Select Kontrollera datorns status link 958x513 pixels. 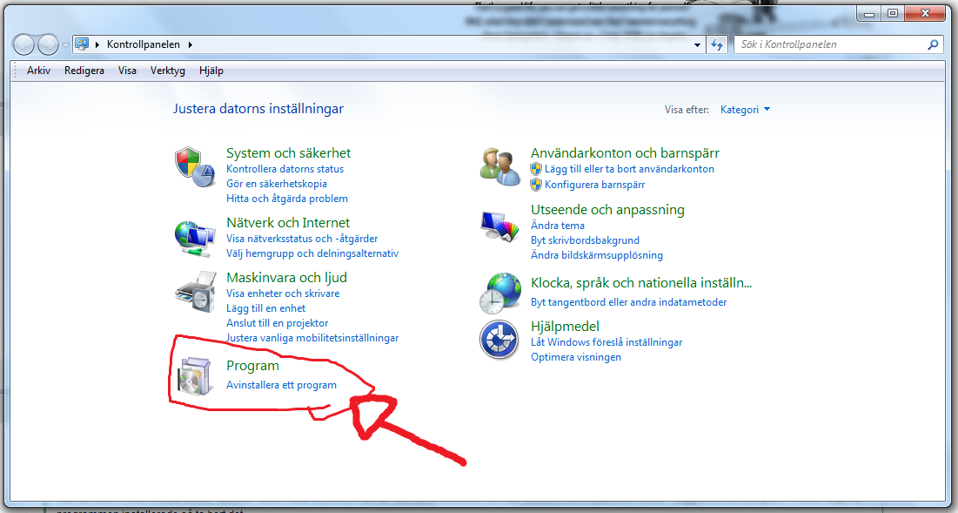pos(285,169)
